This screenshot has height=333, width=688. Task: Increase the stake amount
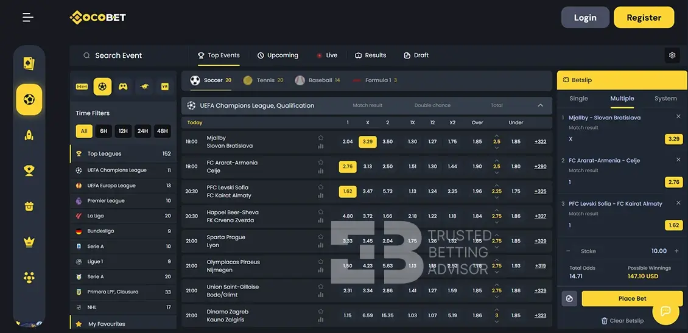click(x=676, y=251)
